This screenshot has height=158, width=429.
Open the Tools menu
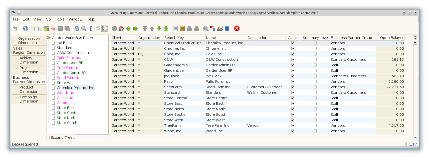[x=60, y=19]
